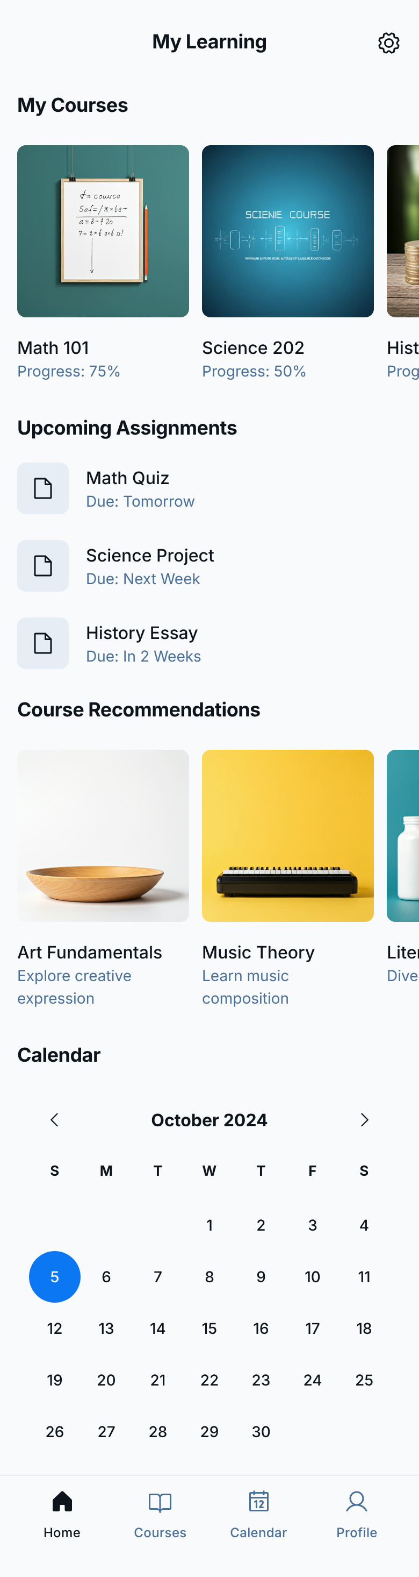The width and height of the screenshot is (419, 1577).
Task: Open the History Essay assignment title
Action: click(142, 633)
